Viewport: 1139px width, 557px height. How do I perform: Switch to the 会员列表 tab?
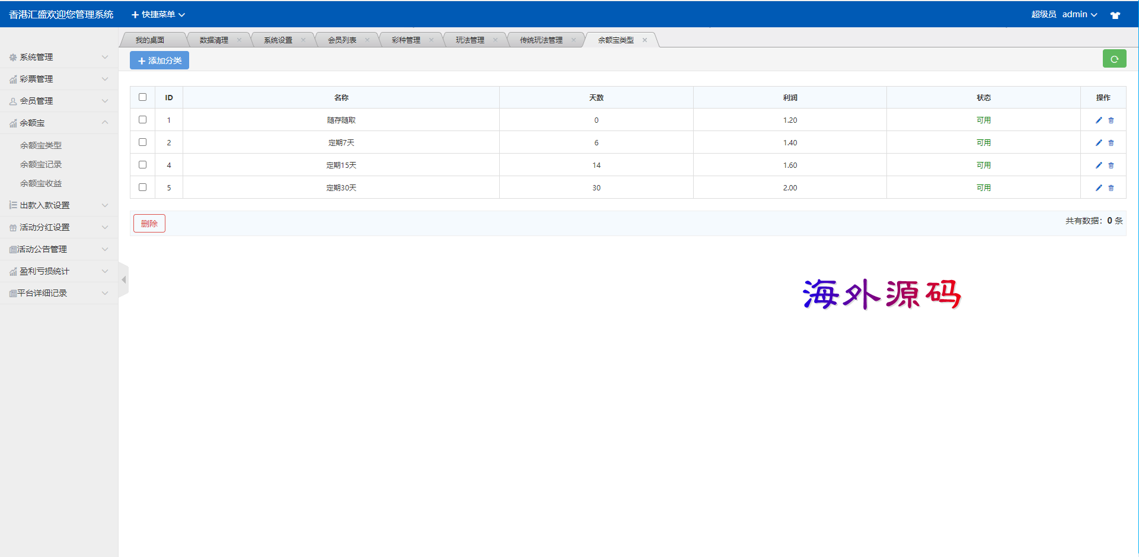pyautogui.click(x=342, y=40)
